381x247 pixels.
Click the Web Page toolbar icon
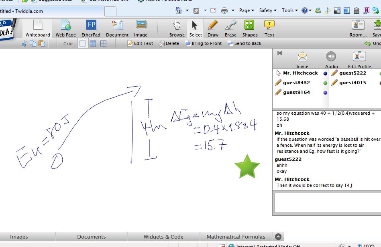(x=65, y=28)
